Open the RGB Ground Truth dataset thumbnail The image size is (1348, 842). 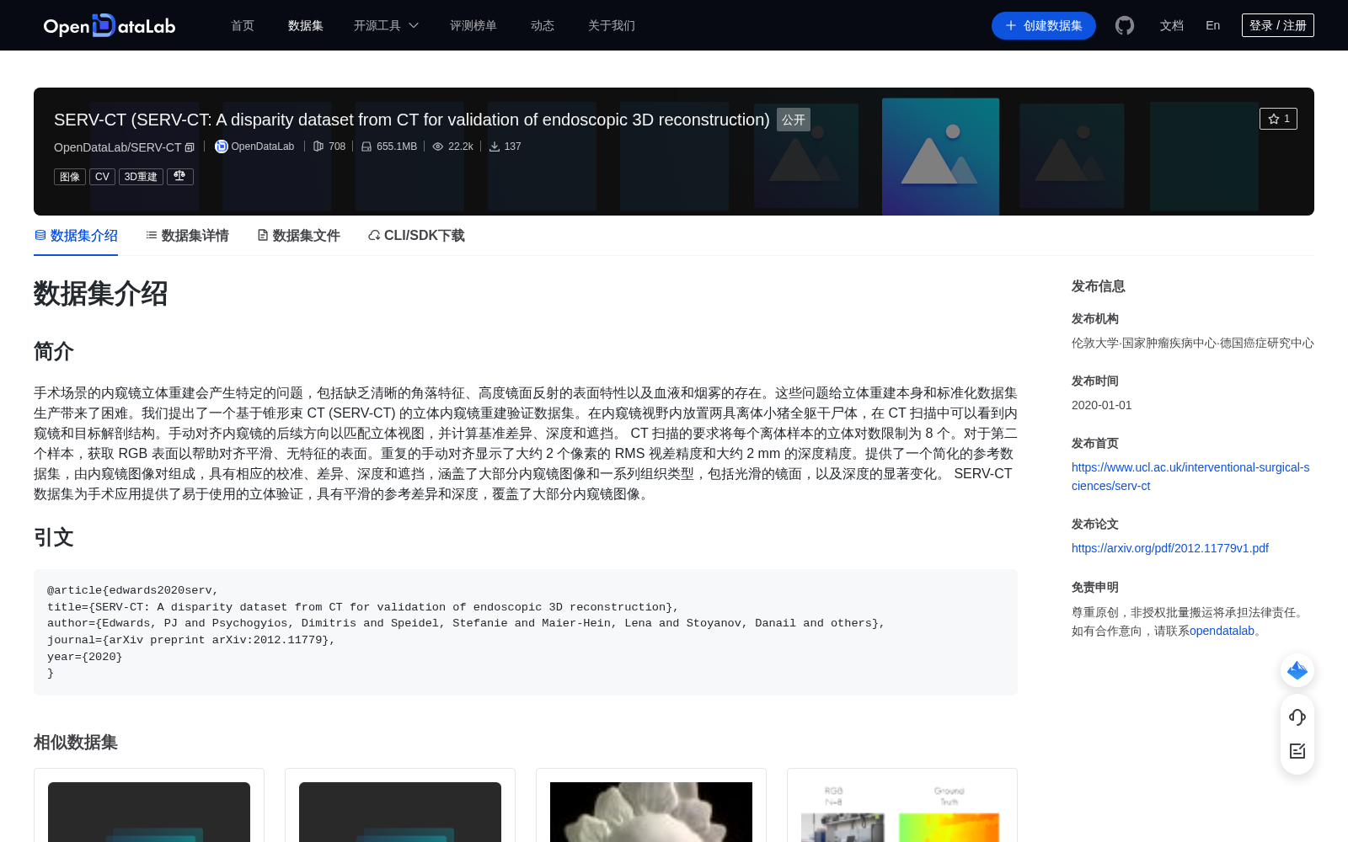click(902, 812)
